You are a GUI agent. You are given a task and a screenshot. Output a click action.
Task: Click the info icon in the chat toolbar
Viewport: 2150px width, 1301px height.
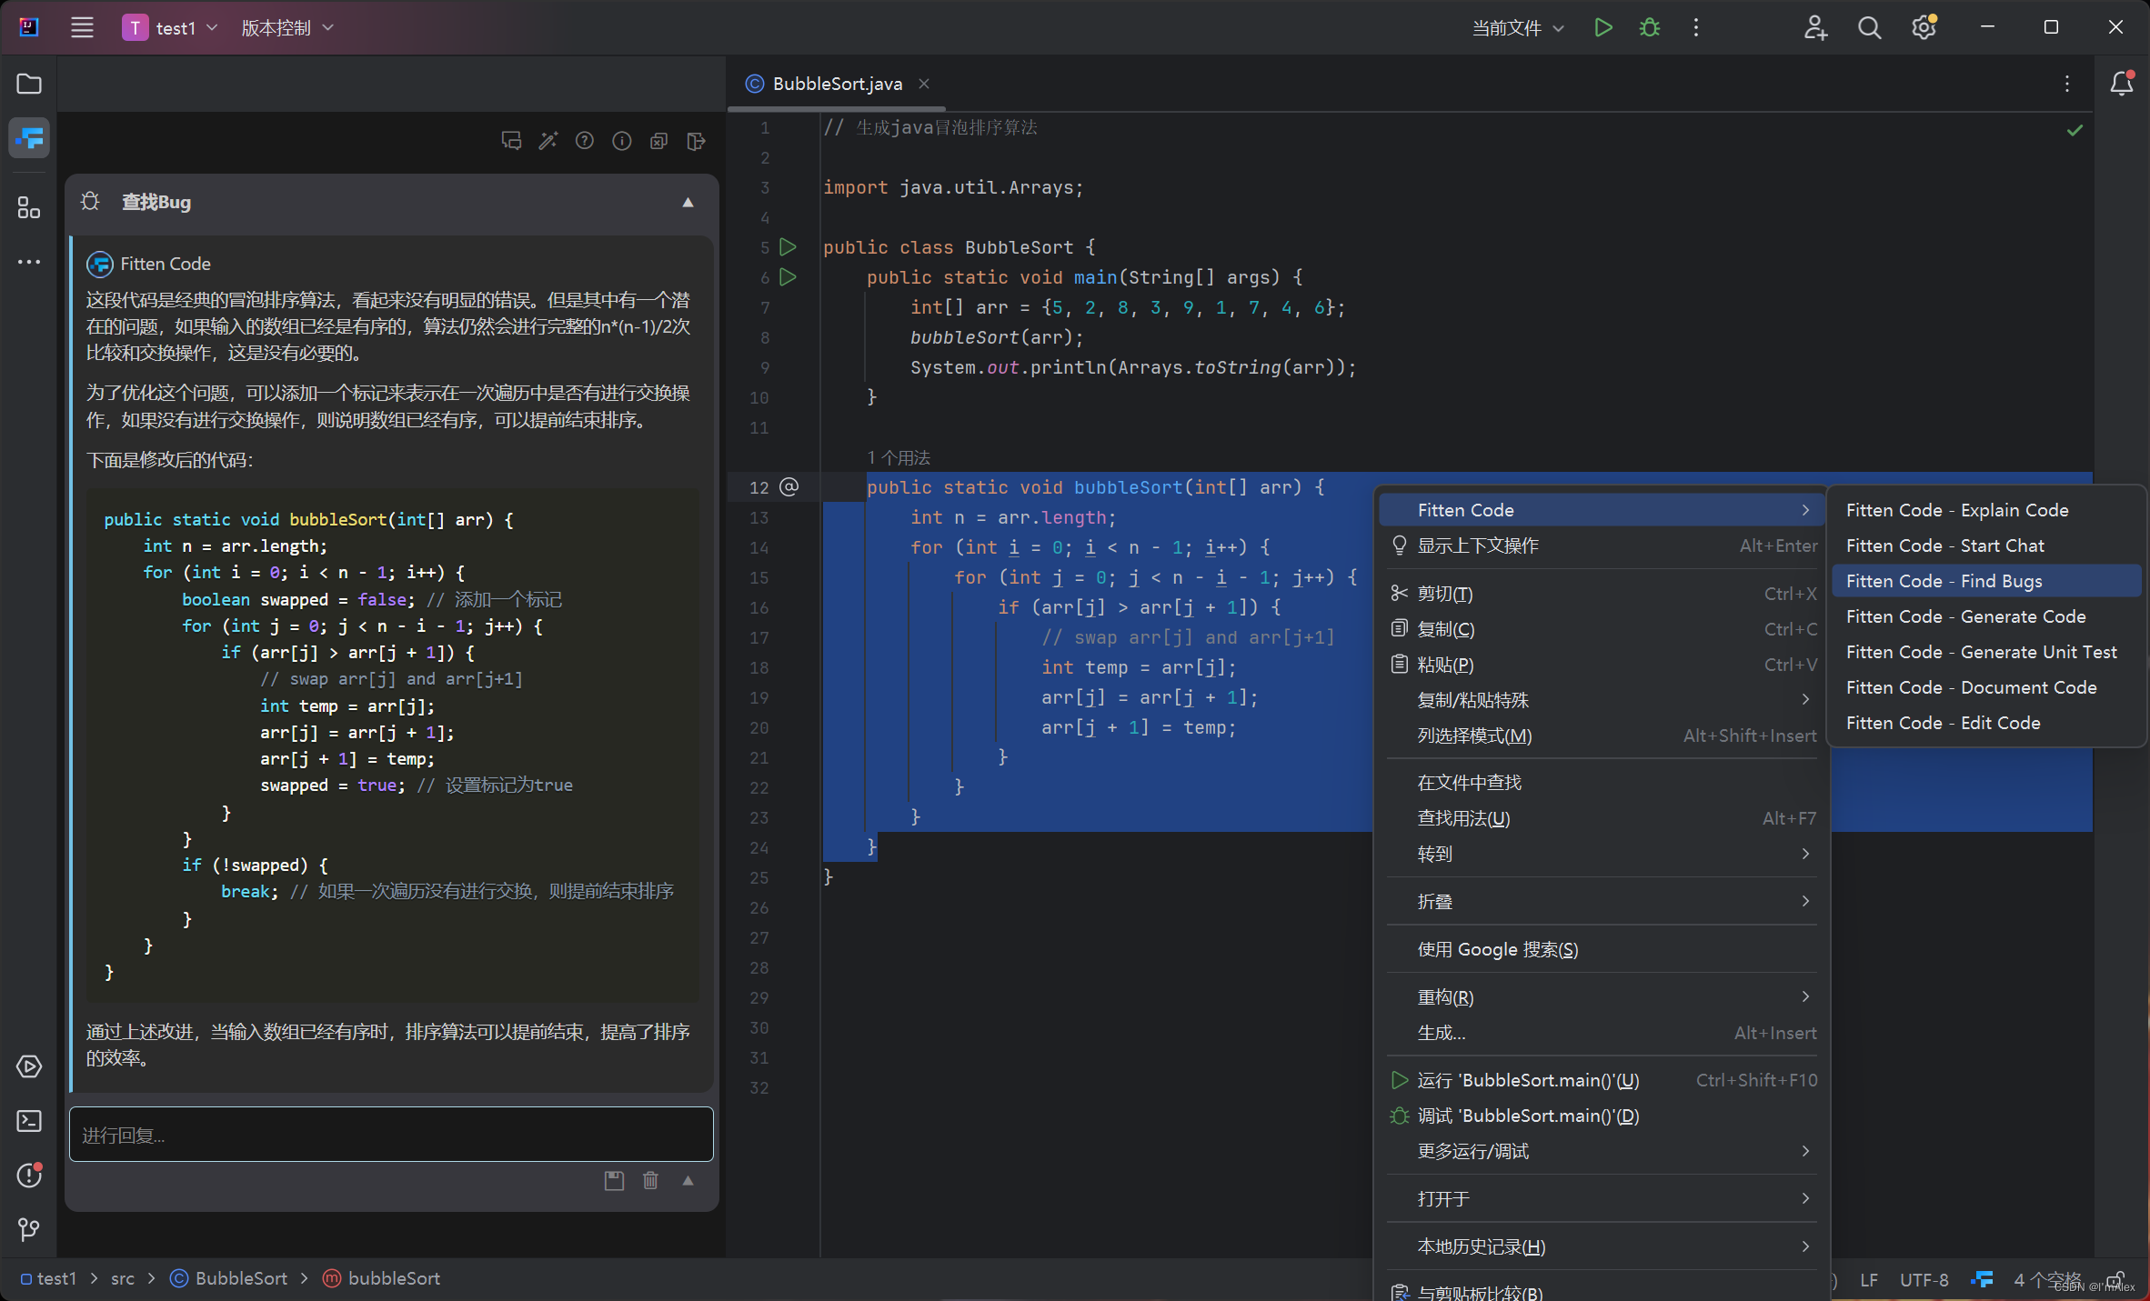[622, 141]
